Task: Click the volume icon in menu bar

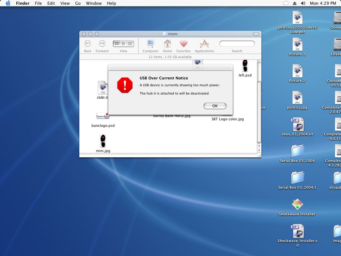Action: [303, 3]
